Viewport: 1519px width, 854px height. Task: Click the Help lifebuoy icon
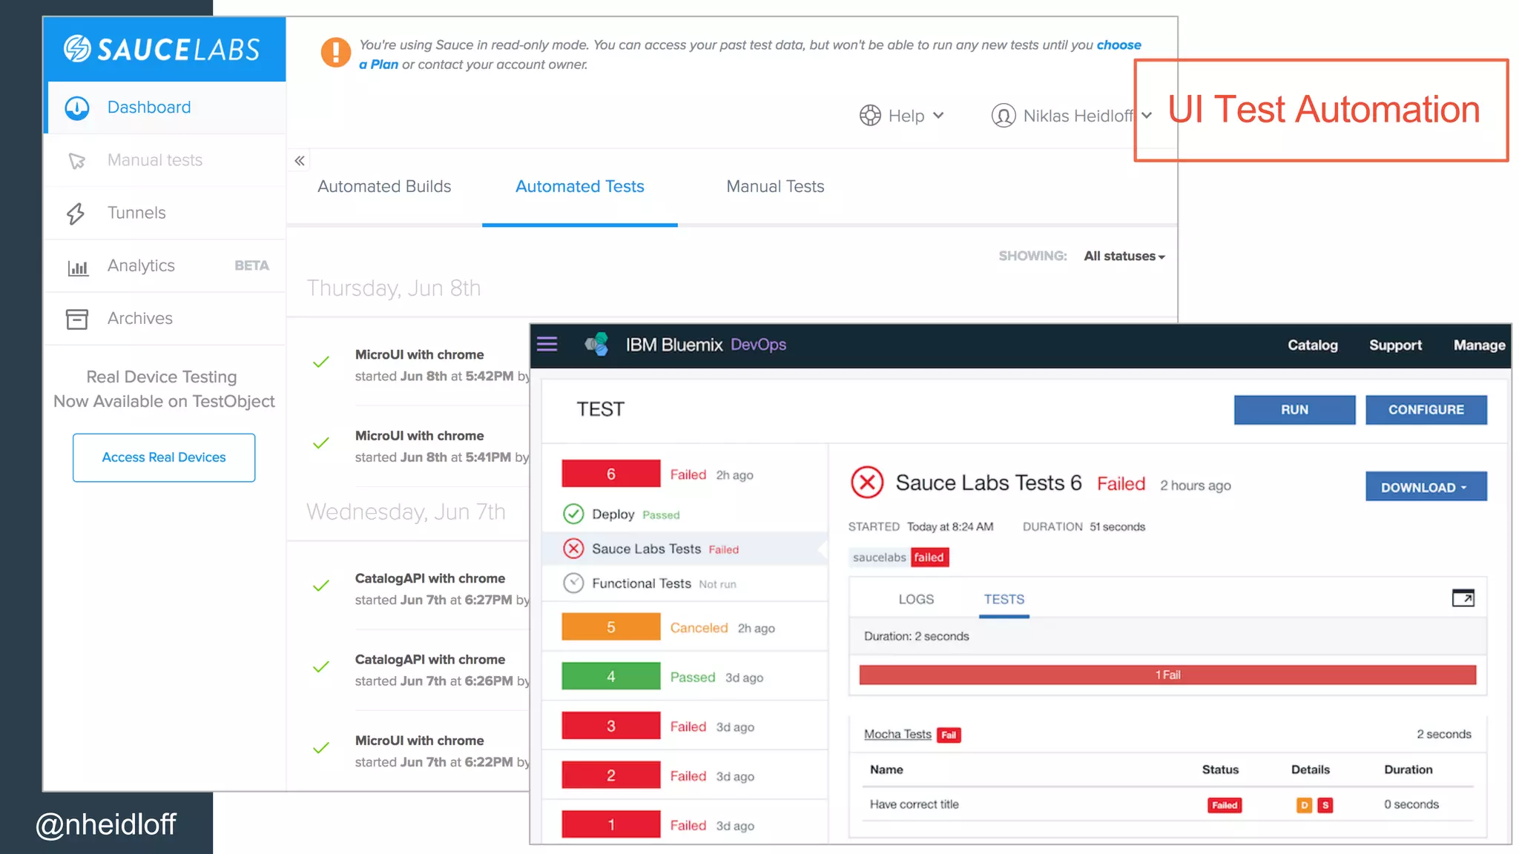(870, 116)
